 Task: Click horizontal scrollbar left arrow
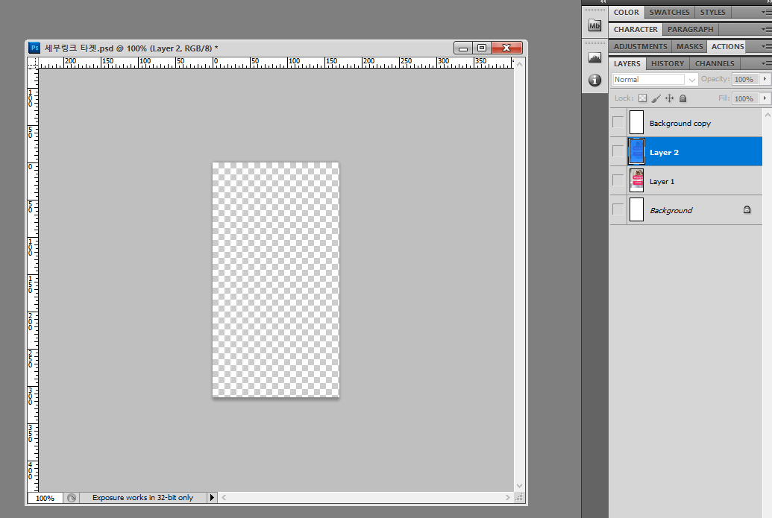click(x=224, y=497)
